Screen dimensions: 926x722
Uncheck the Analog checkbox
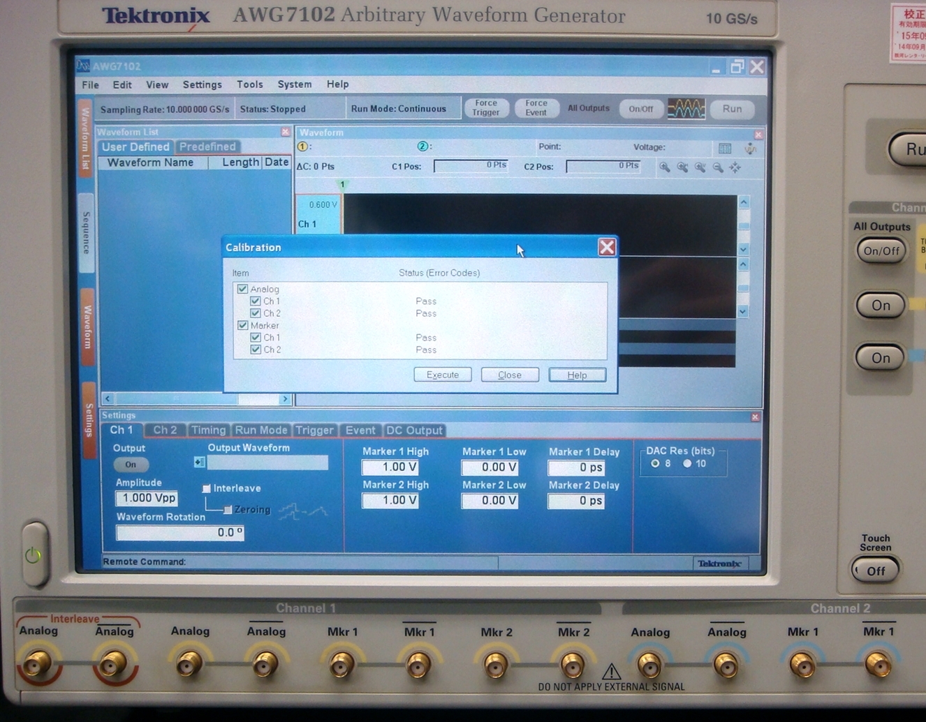click(242, 289)
